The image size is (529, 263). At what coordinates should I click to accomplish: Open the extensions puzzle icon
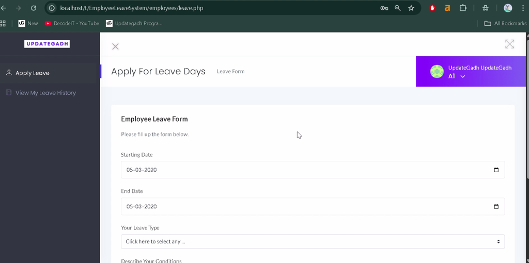463,8
